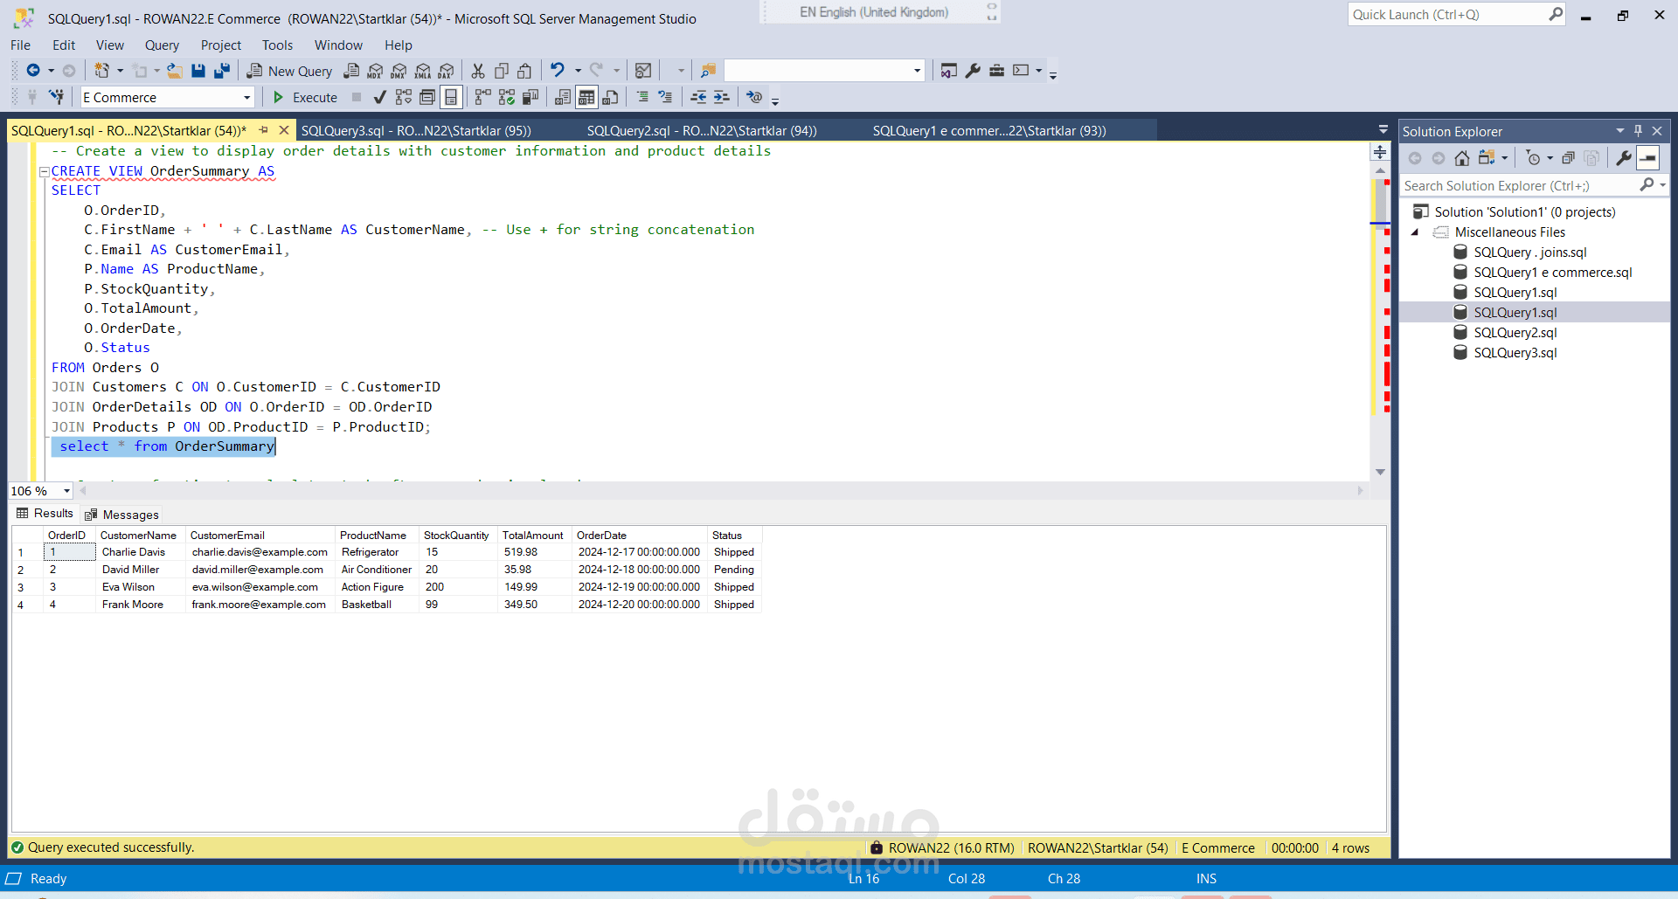Click the Save All icon

[x=222, y=71]
